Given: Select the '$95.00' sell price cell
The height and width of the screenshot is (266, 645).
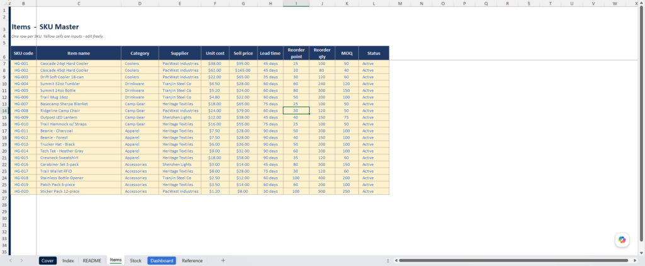Looking at the screenshot, I should point(243,64).
